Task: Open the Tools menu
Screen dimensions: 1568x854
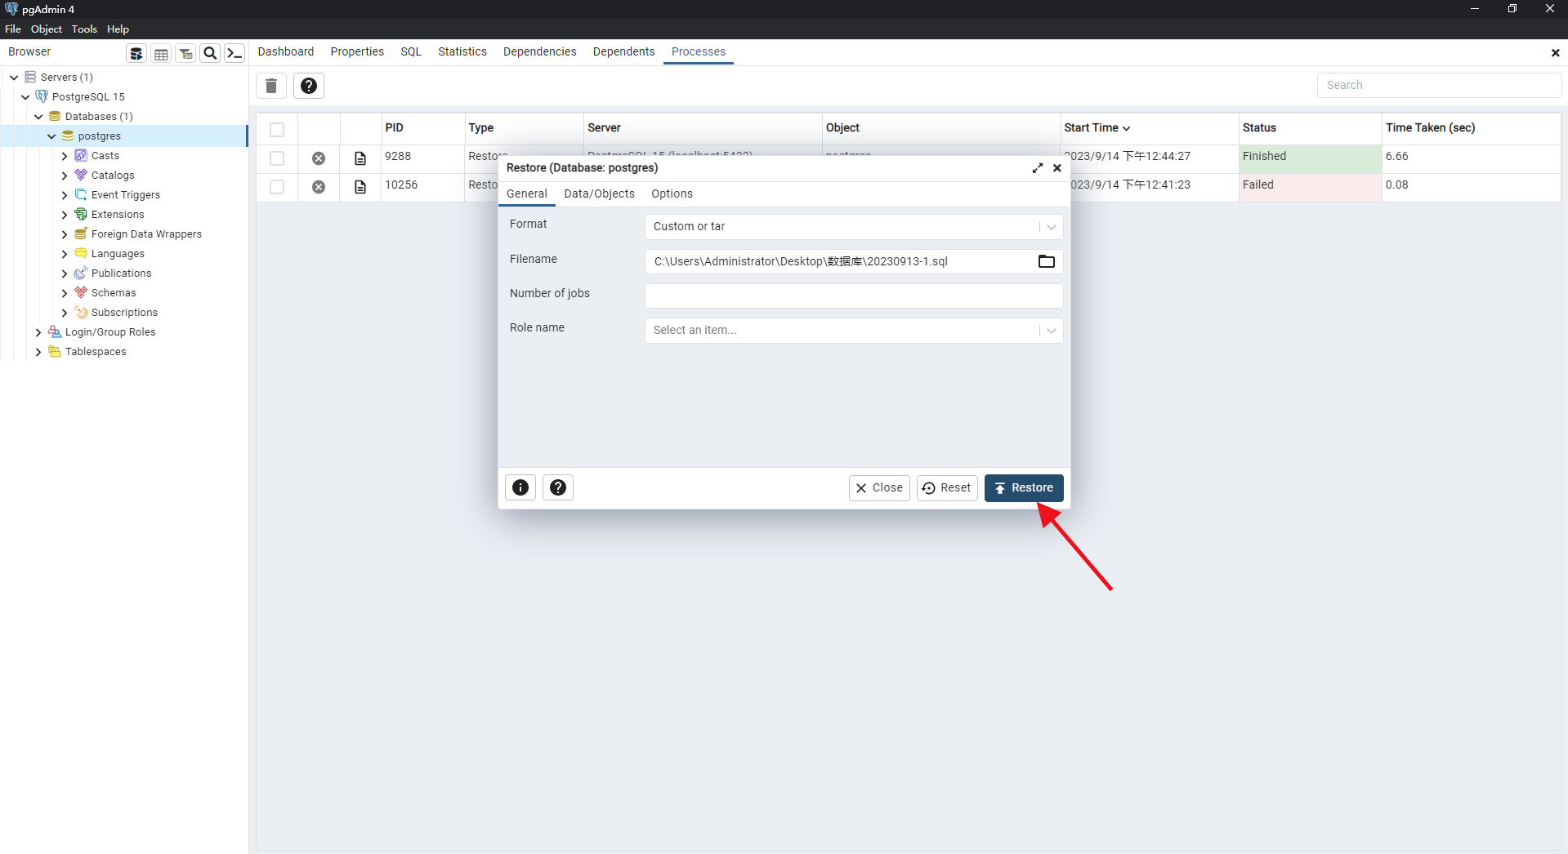Action: point(84,29)
